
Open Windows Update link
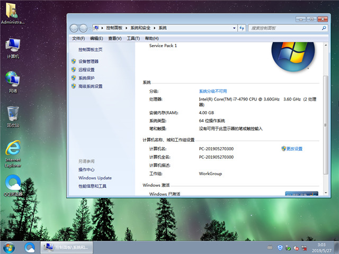pos(95,178)
